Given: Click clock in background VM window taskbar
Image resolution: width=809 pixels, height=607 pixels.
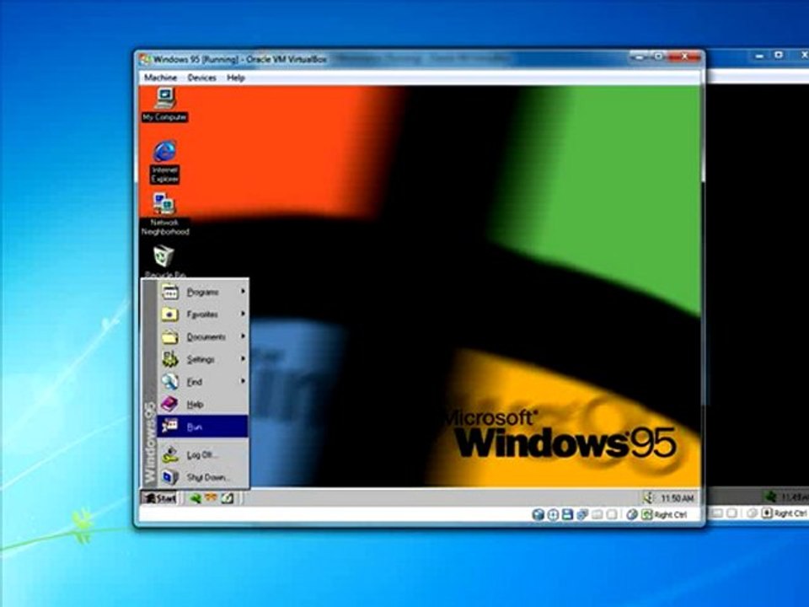Looking at the screenshot, I should (x=795, y=497).
